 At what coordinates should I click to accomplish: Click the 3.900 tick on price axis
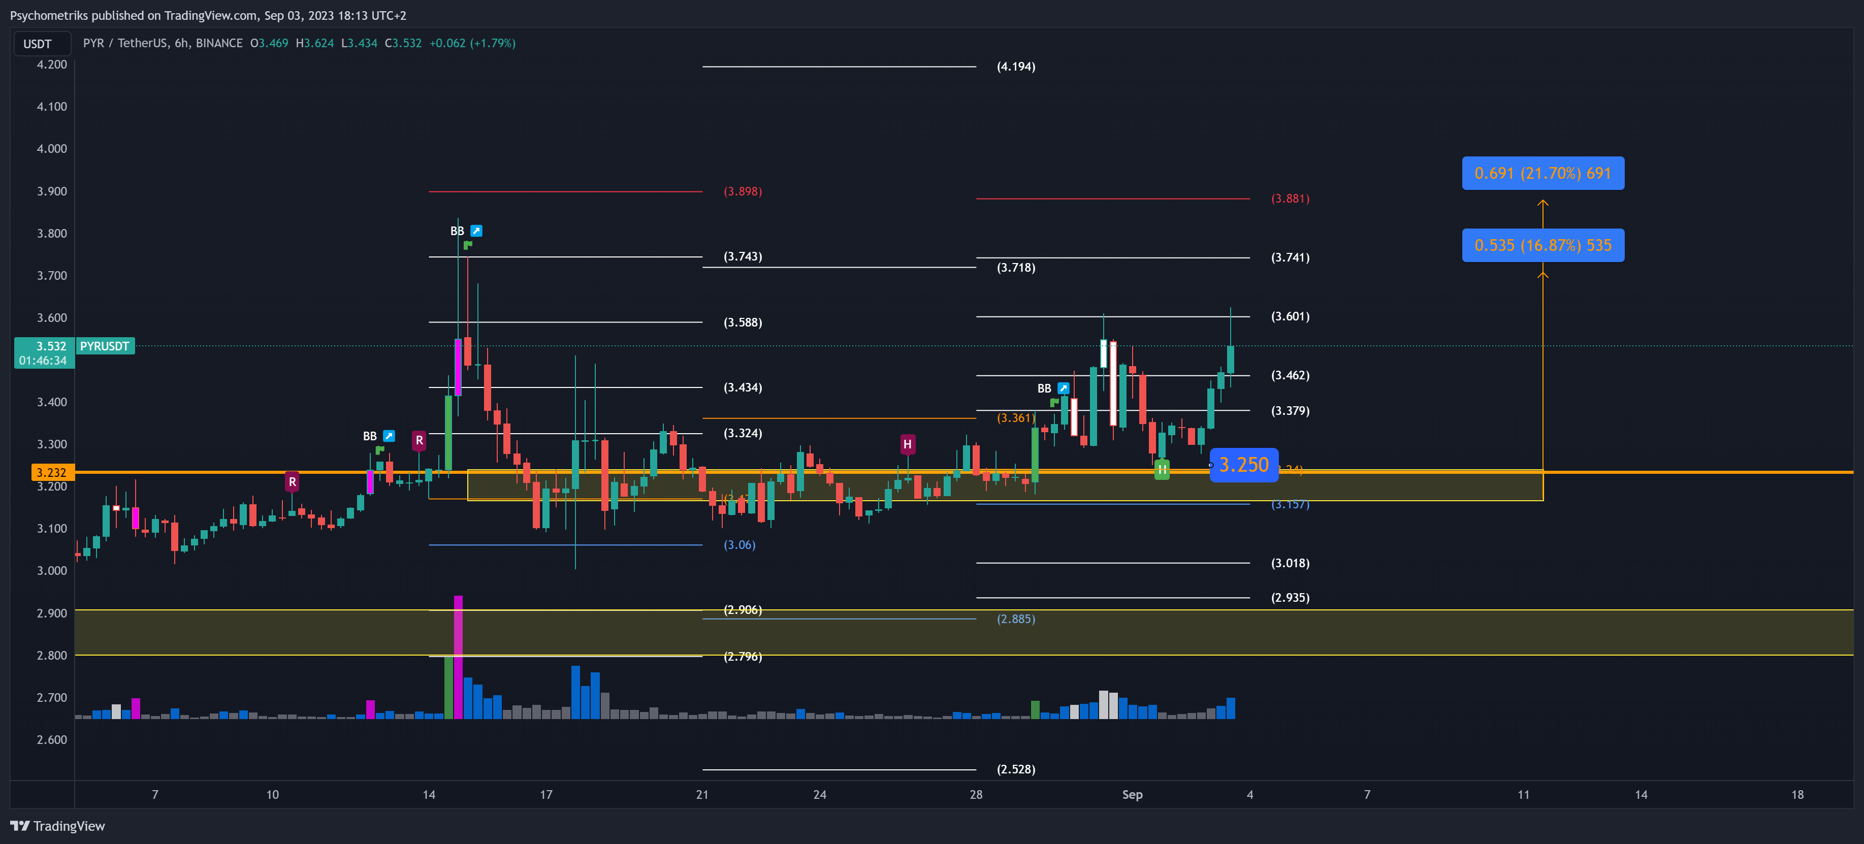pyautogui.click(x=52, y=191)
